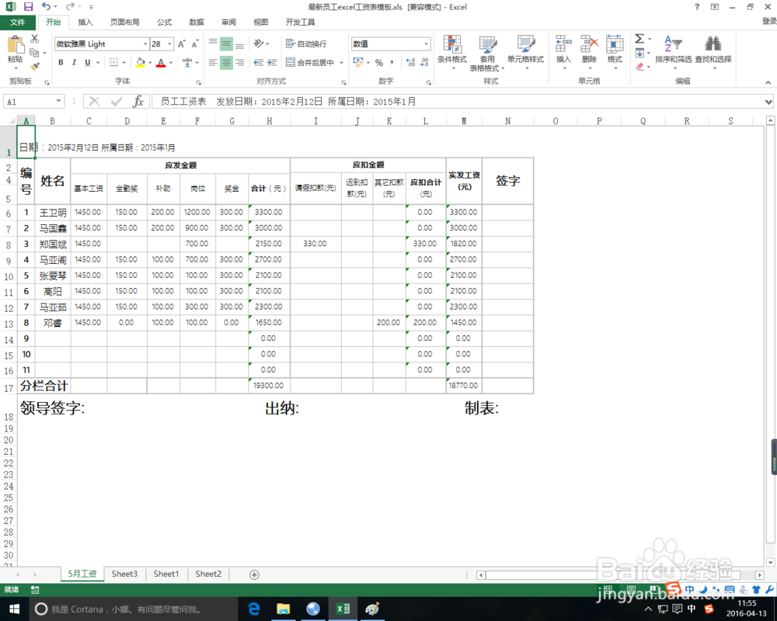Click the Save icon in quick access toolbar
The width and height of the screenshot is (777, 621).
coord(28,7)
